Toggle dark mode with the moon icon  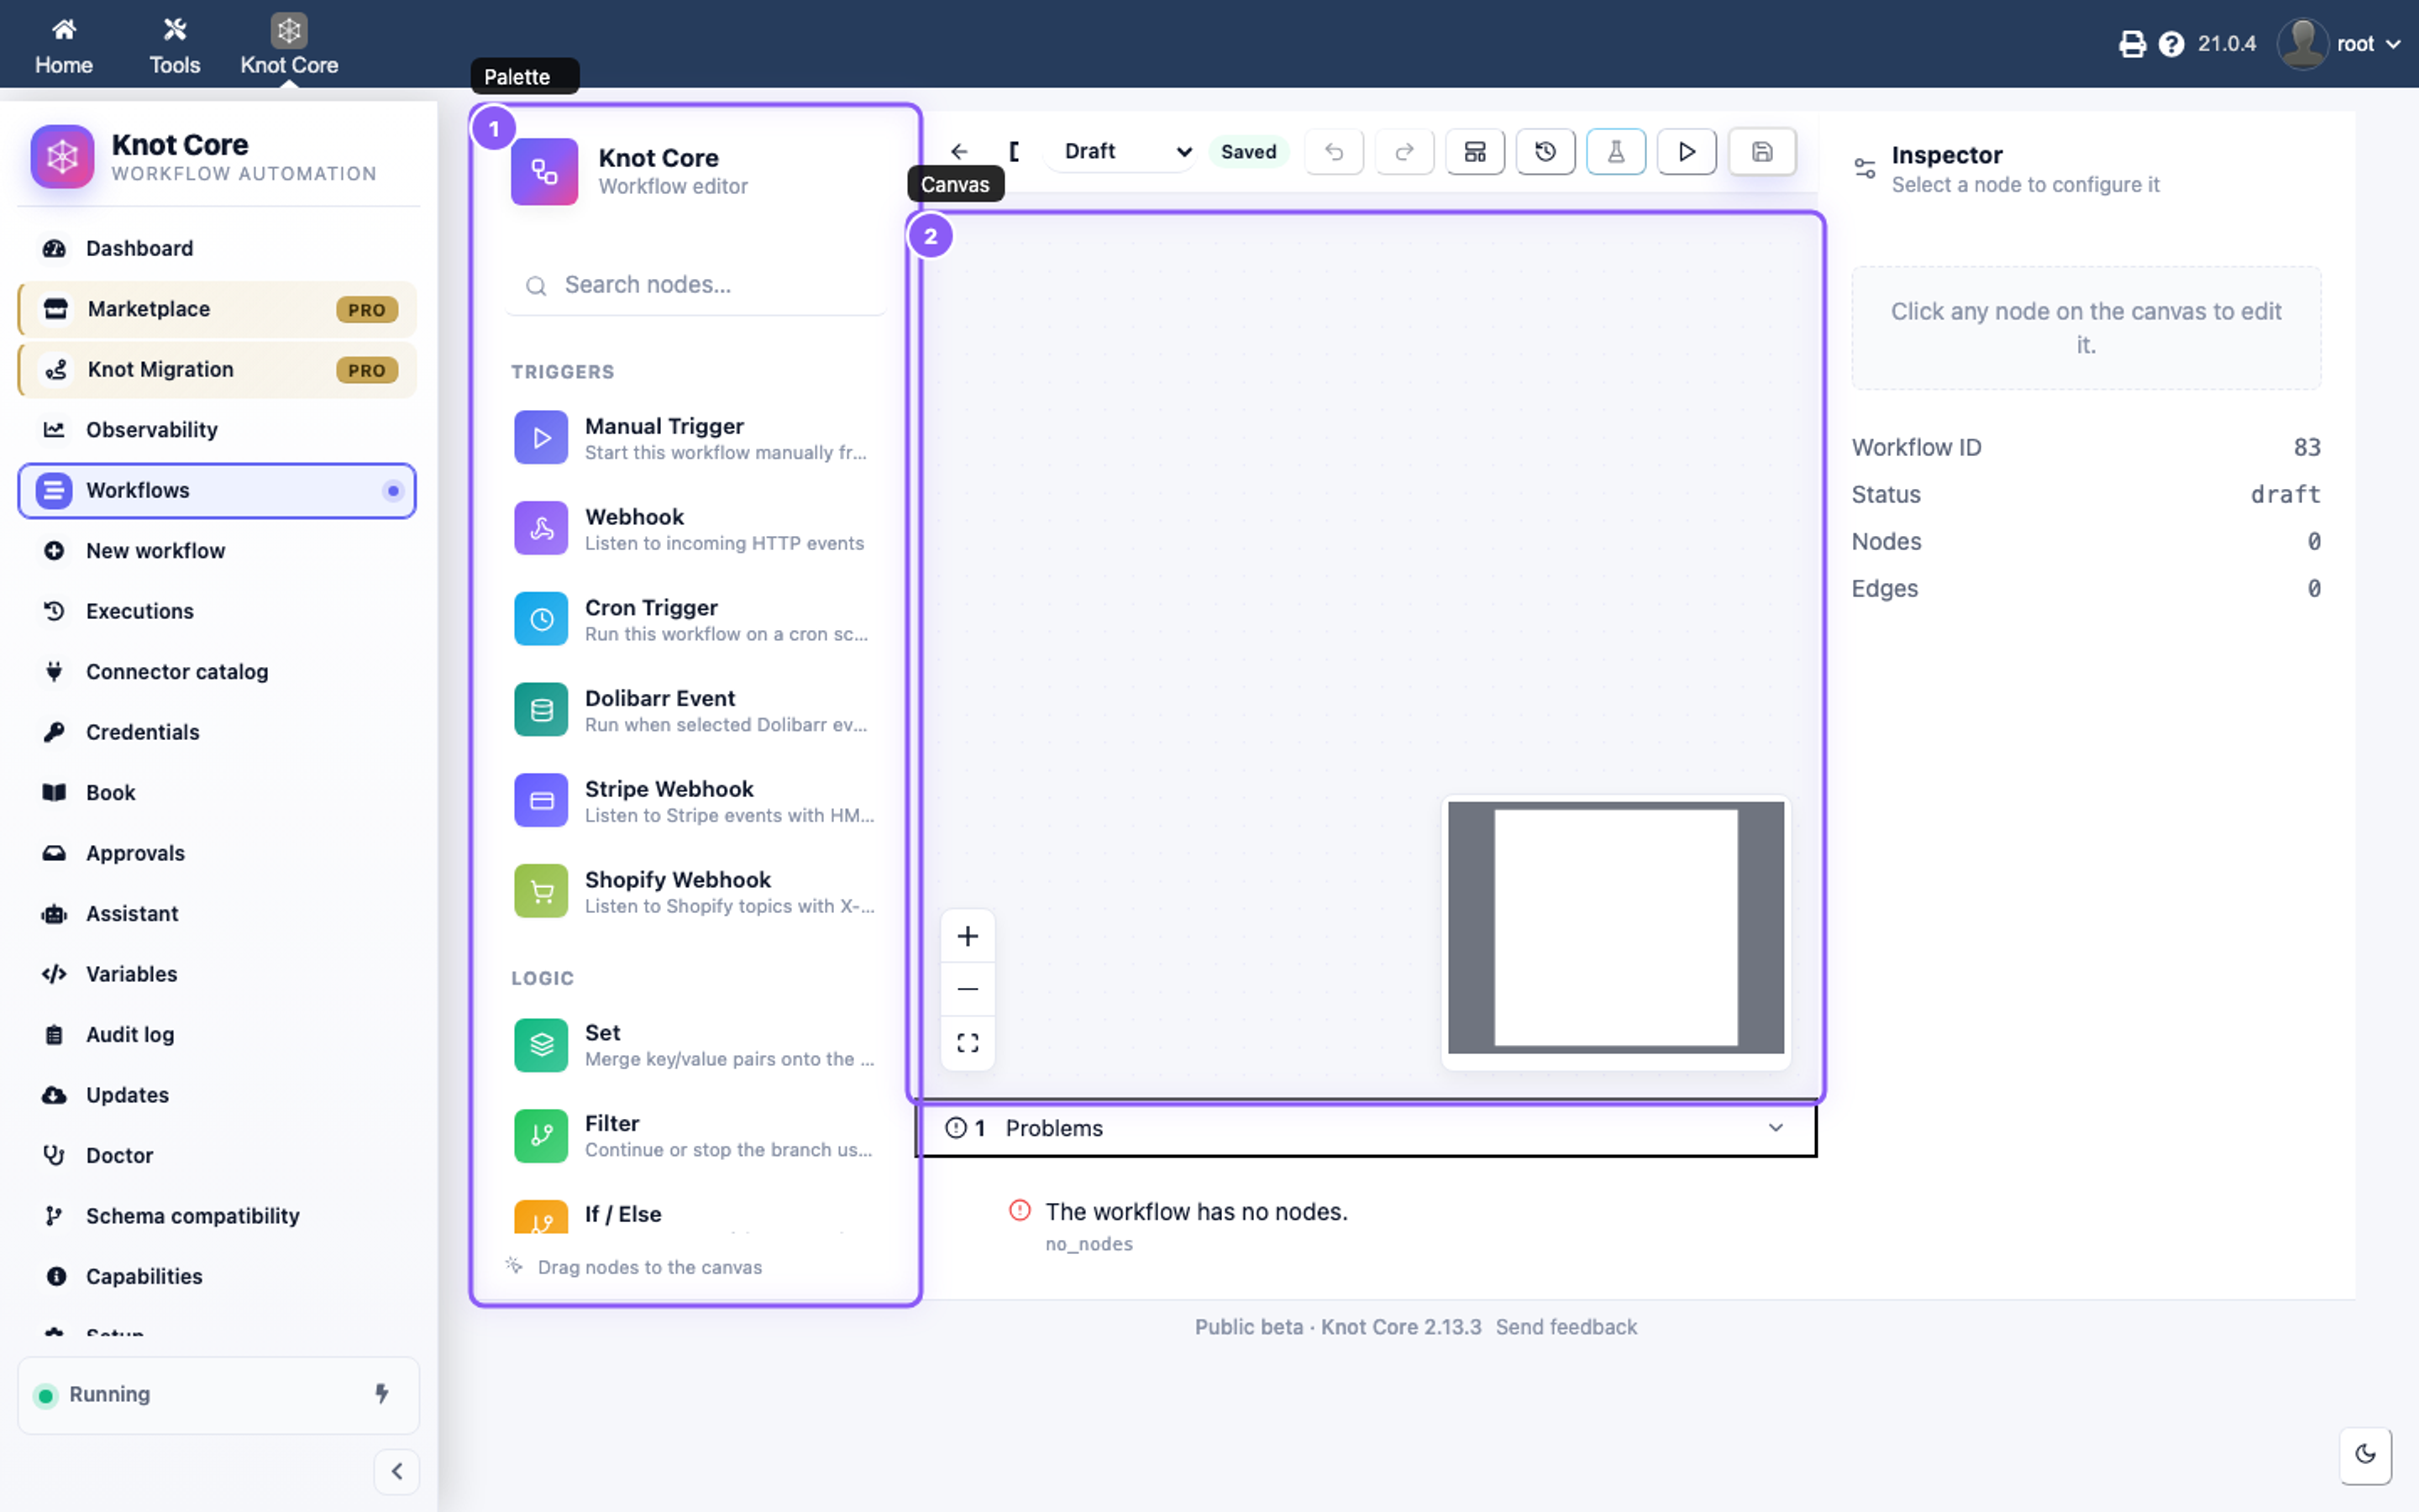click(2365, 1454)
